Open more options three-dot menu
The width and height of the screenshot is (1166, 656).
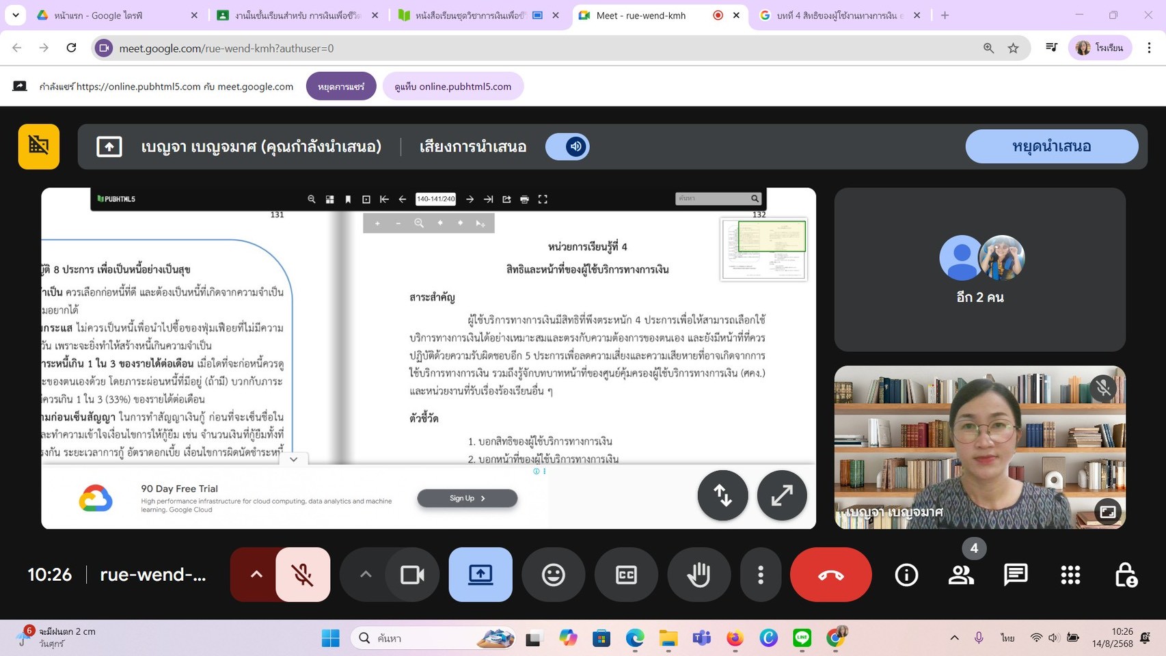point(760,575)
